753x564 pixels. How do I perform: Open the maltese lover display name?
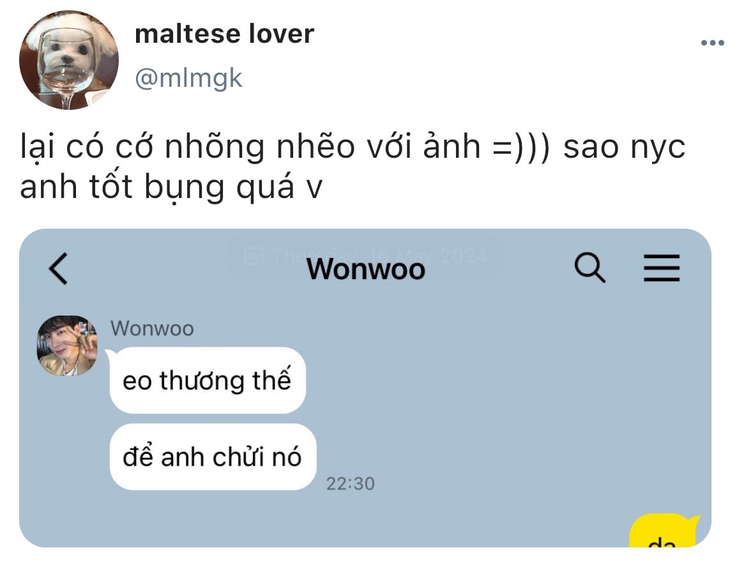click(224, 34)
